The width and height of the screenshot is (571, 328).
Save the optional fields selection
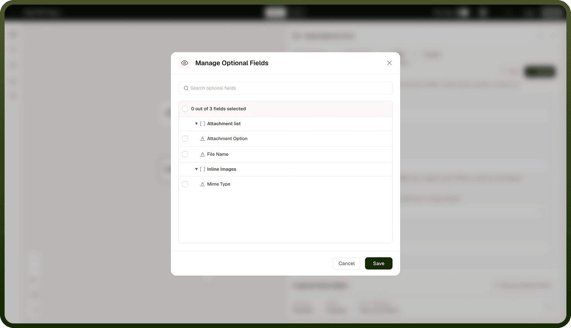[379, 263]
